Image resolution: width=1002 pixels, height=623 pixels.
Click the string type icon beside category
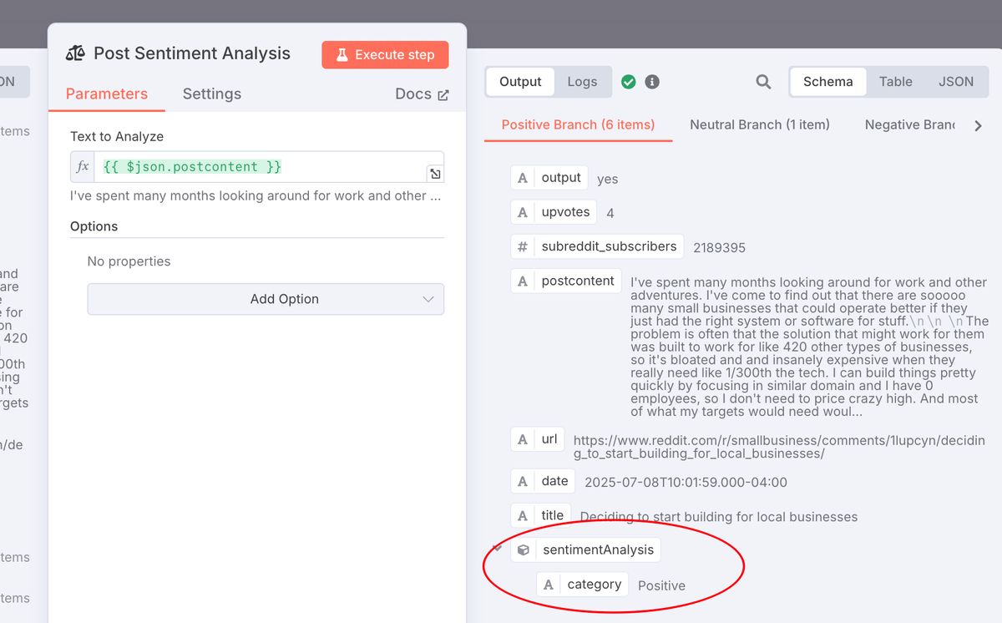click(x=550, y=584)
